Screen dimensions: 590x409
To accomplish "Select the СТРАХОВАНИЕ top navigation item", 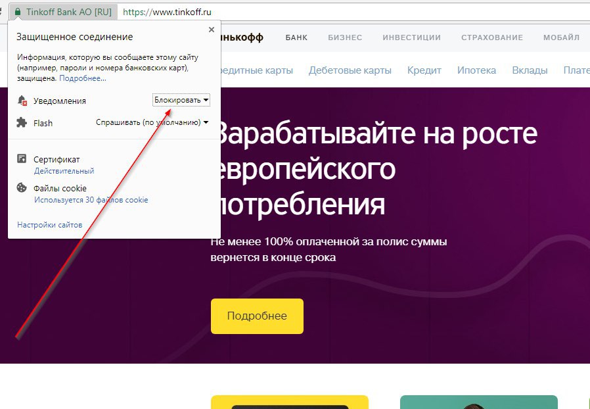I will [492, 37].
